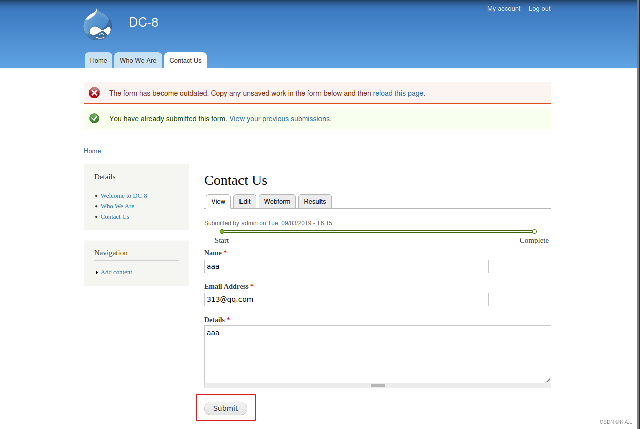This screenshot has height=429, width=640.
Task: Open Contact Us from the Details sidebar
Action: click(115, 216)
